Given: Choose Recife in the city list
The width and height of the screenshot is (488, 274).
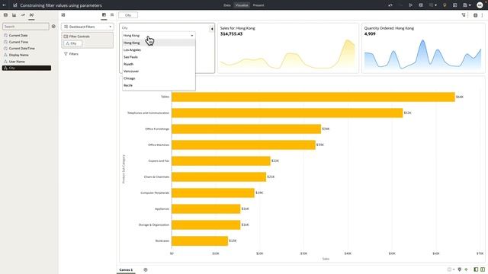Looking at the screenshot, I should 159,85.
